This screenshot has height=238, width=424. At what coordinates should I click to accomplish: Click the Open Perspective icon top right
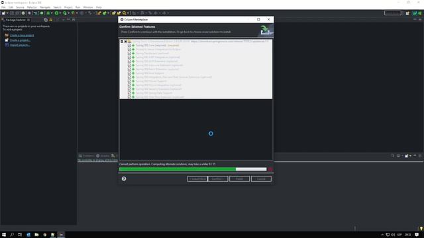pos(407,13)
